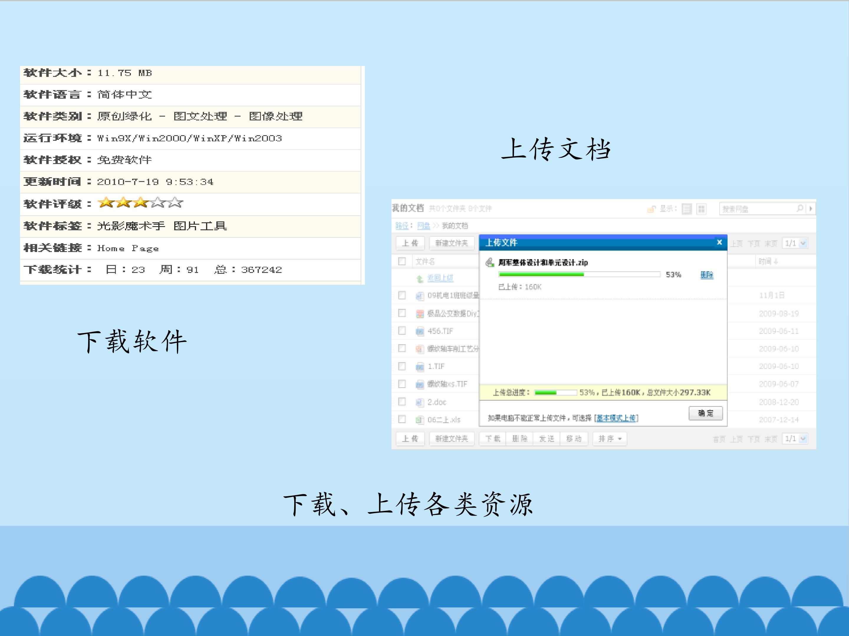Click the 基本模式上传 link

point(616,418)
